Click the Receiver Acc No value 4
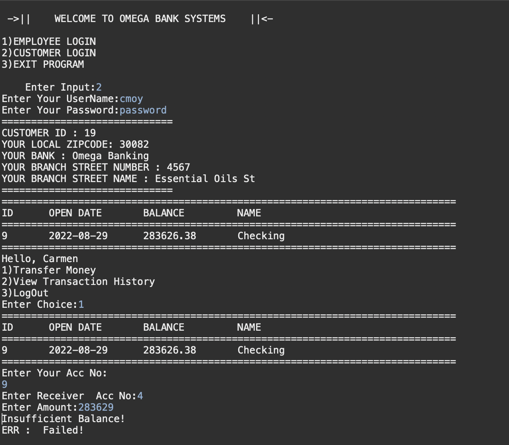The image size is (509, 445). (x=141, y=396)
